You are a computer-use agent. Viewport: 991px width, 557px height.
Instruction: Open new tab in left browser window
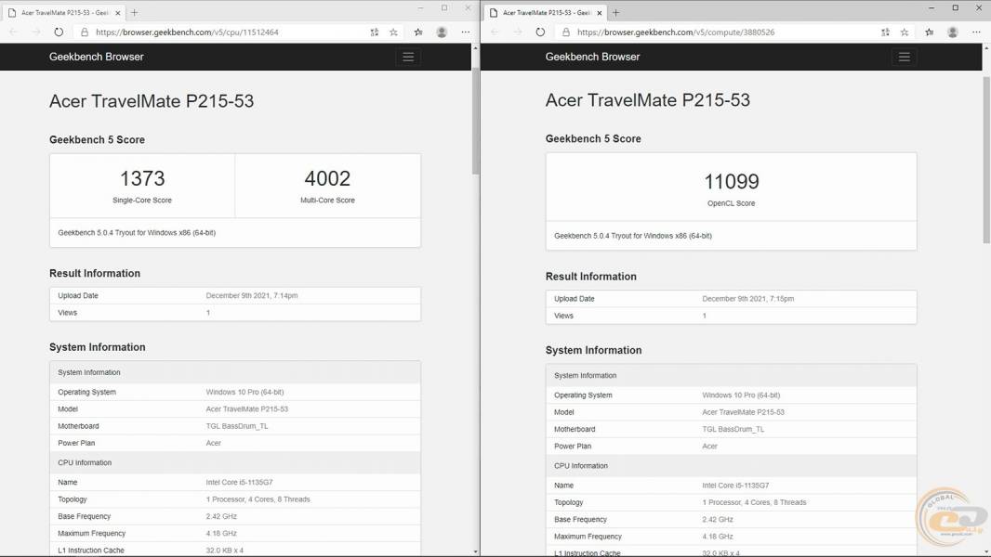[x=134, y=13]
